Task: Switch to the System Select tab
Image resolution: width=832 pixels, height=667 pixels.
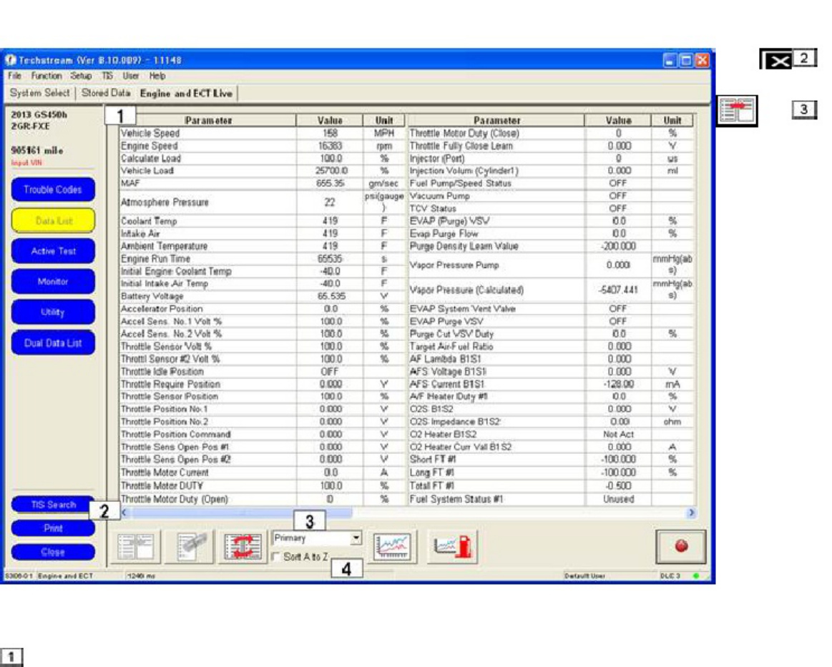Action: click(40, 93)
